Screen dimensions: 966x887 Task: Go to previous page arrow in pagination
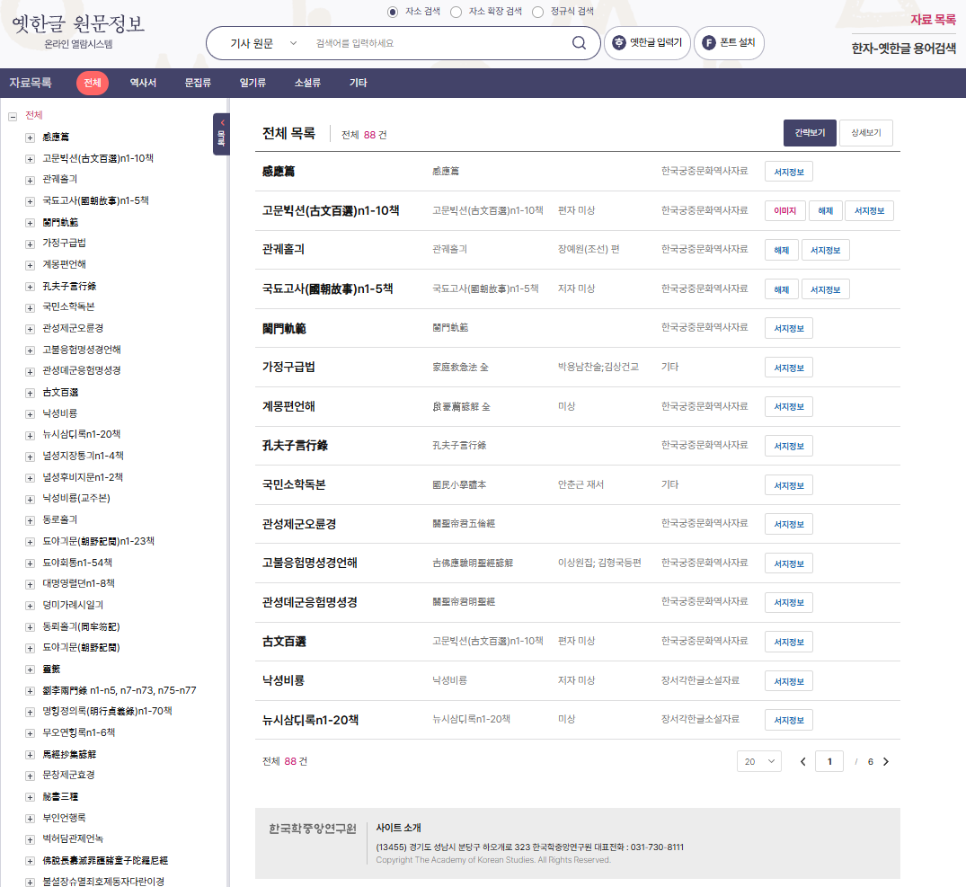802,761
